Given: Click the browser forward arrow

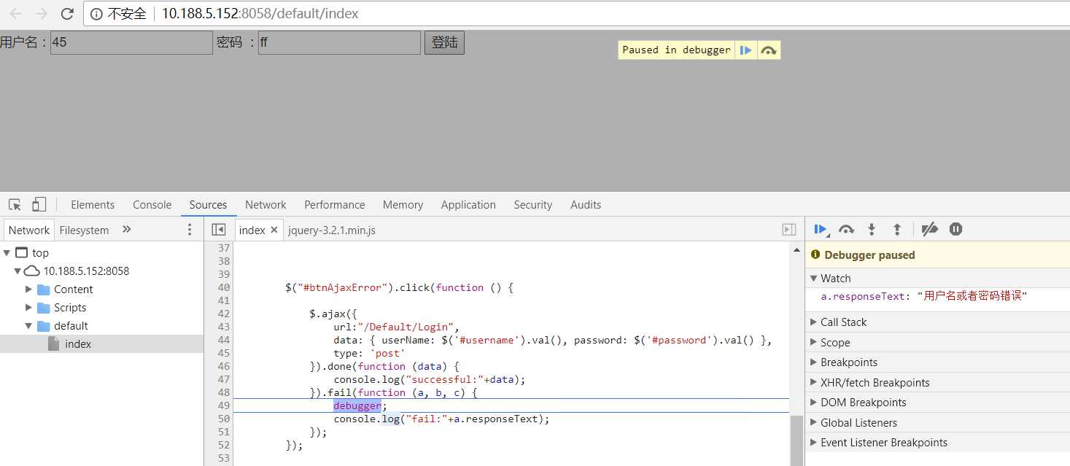Looking at the screenshot, I should coord(42,14).
